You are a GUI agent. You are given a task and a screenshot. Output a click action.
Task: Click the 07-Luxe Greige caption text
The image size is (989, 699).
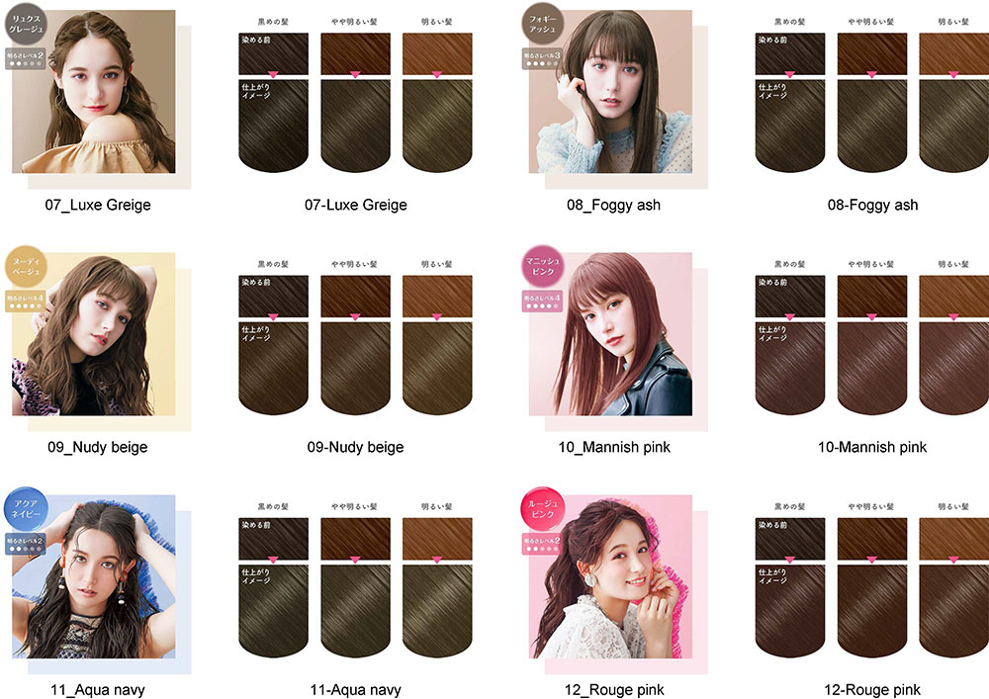(x=356, y=205)
